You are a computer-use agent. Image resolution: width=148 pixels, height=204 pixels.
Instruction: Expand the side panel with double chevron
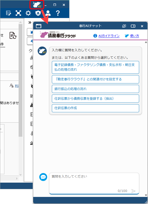(x=30, y=23)
